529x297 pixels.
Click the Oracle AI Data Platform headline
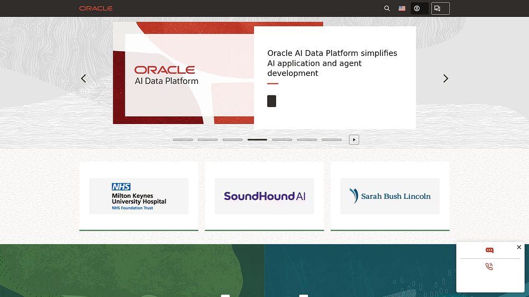point(332,63)
